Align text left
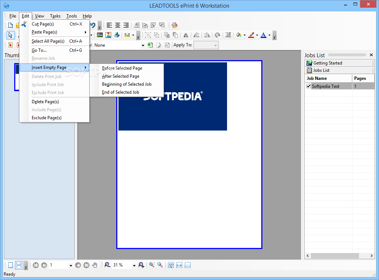The image size is (379, 280). coord(109,25)
